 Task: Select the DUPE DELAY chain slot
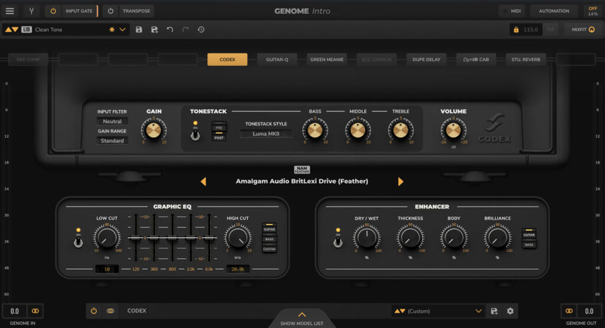427,60
